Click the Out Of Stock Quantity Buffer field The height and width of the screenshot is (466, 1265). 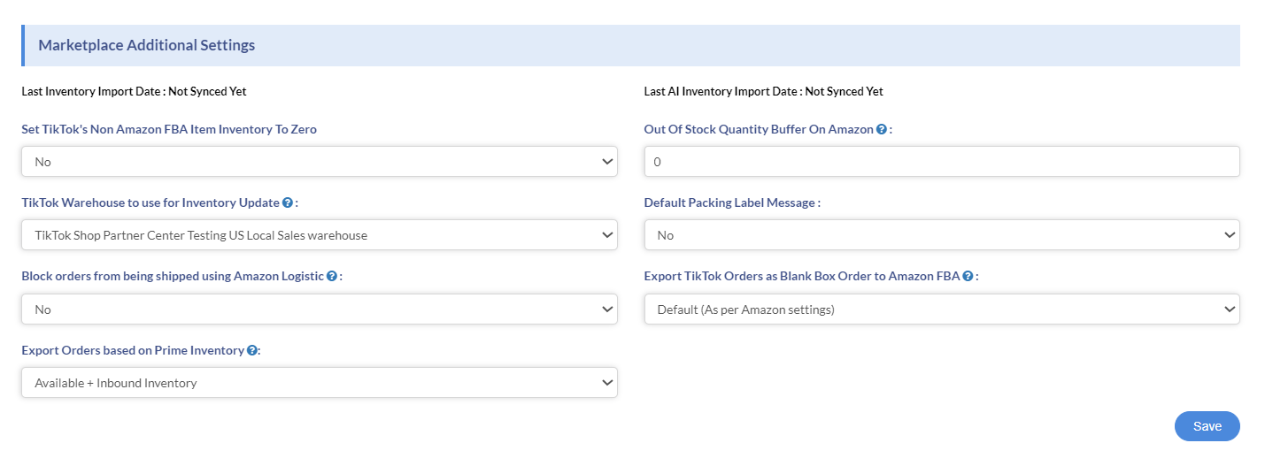942,162
